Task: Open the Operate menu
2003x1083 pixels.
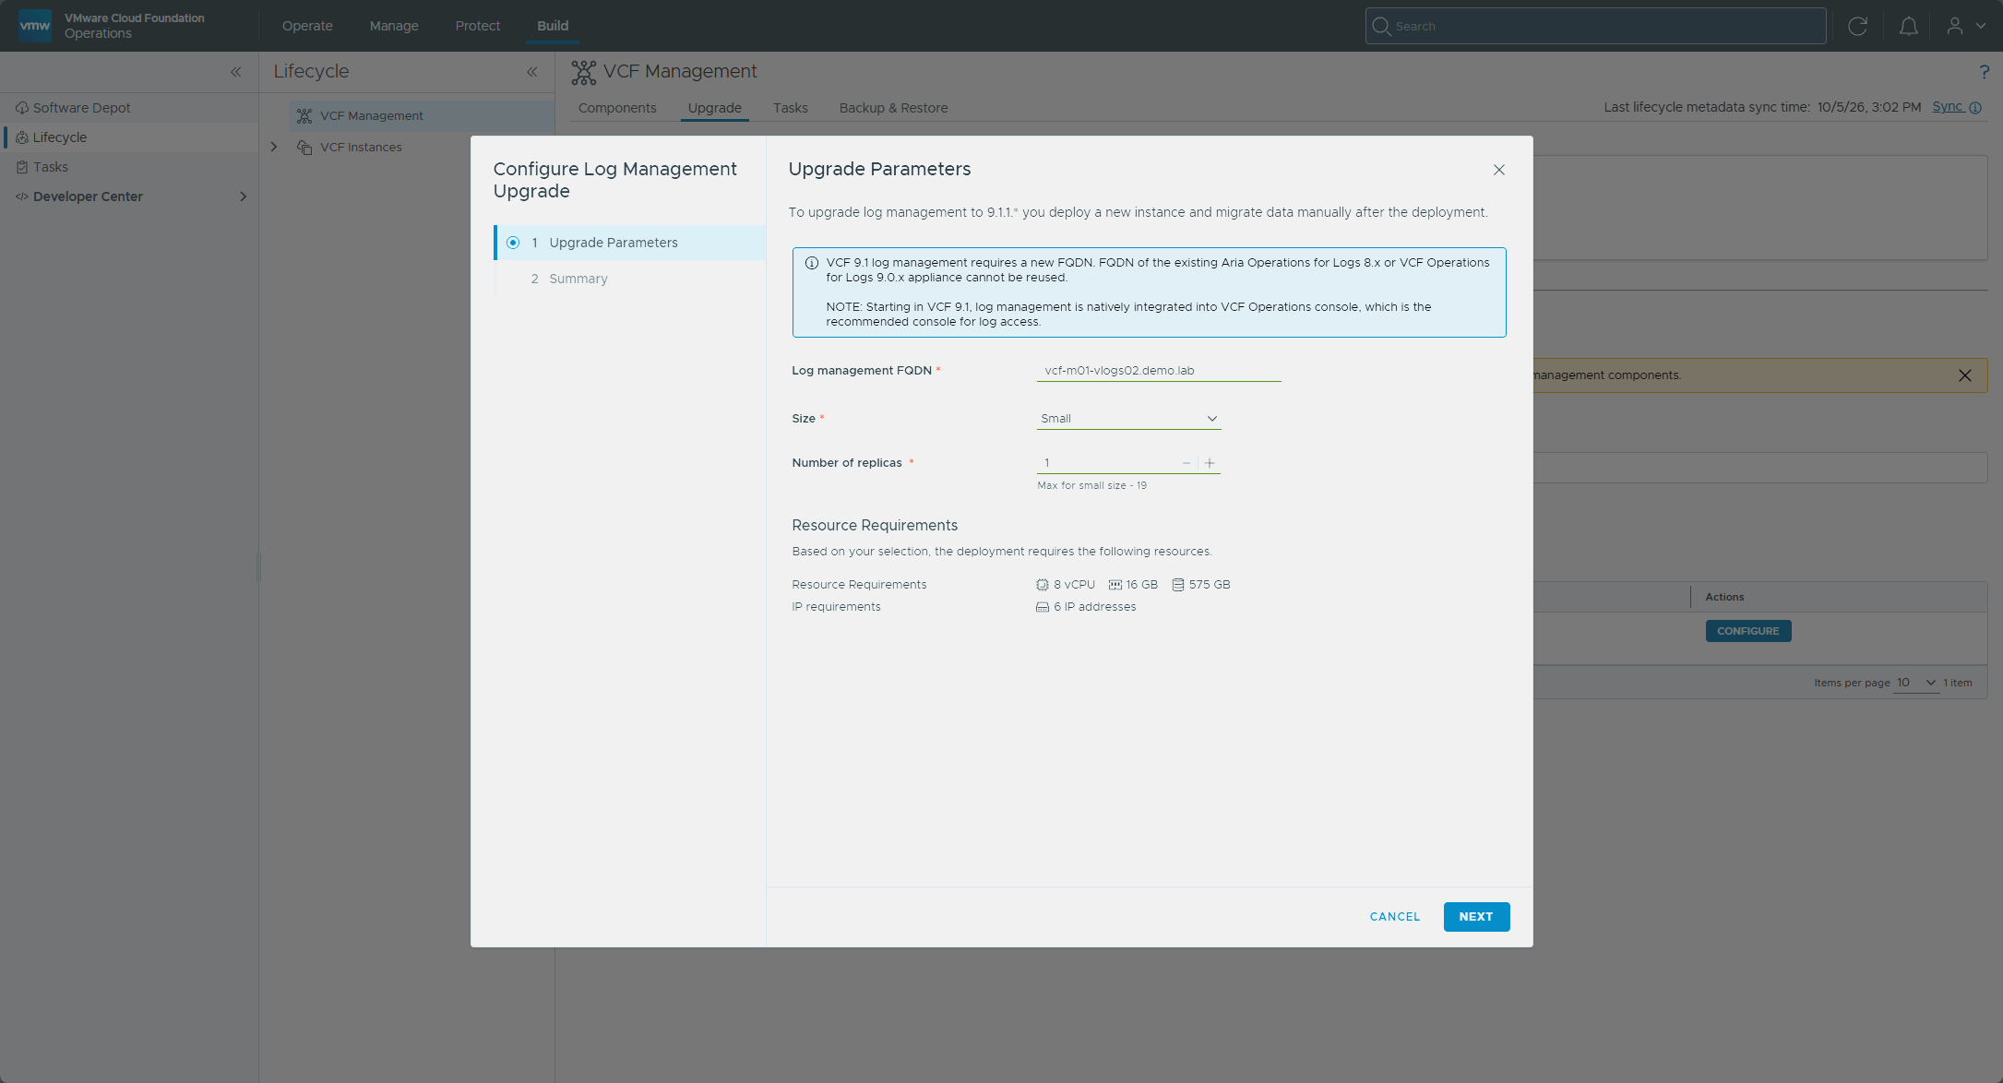Action: click(x=307, y=26)
